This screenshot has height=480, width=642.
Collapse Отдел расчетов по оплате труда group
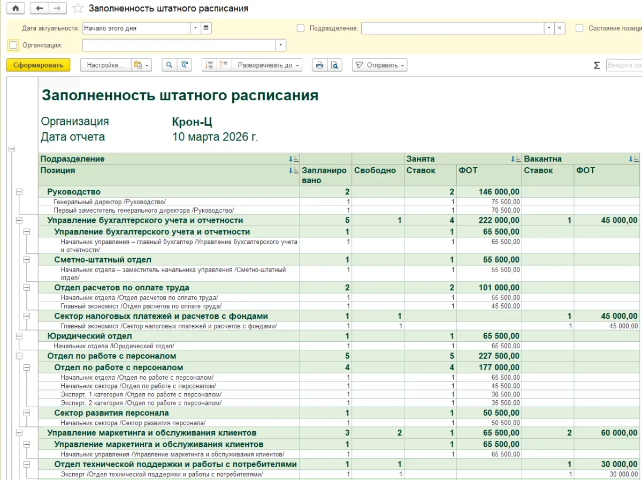(x=27, y=287)
